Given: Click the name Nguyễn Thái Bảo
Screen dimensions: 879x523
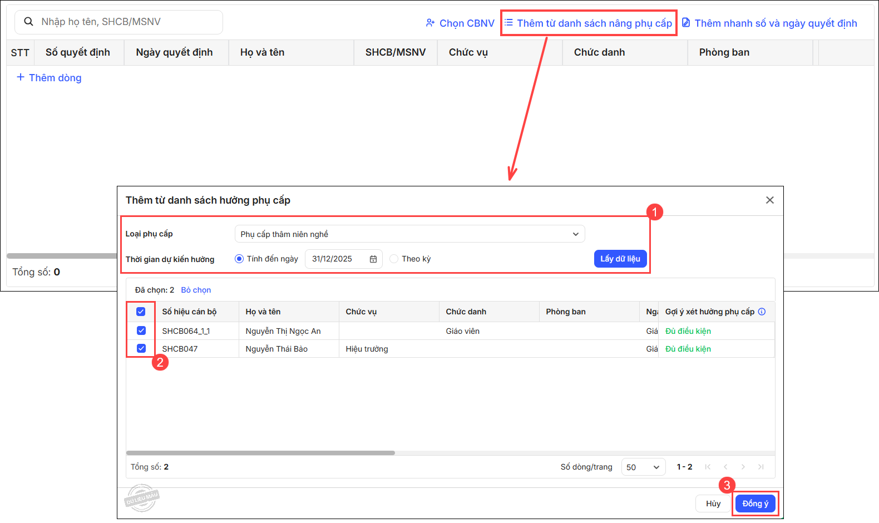Looking at the screenshot, I should click(276, 349).
